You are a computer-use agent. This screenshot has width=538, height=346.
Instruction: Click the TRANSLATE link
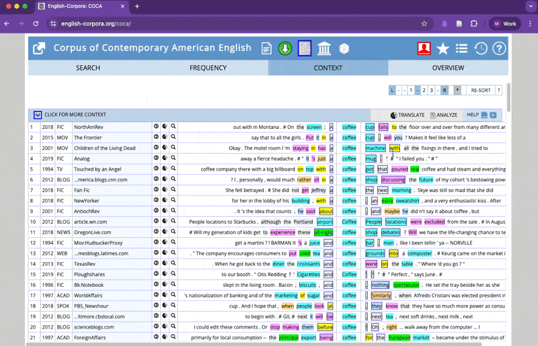[x=408, y=115]
